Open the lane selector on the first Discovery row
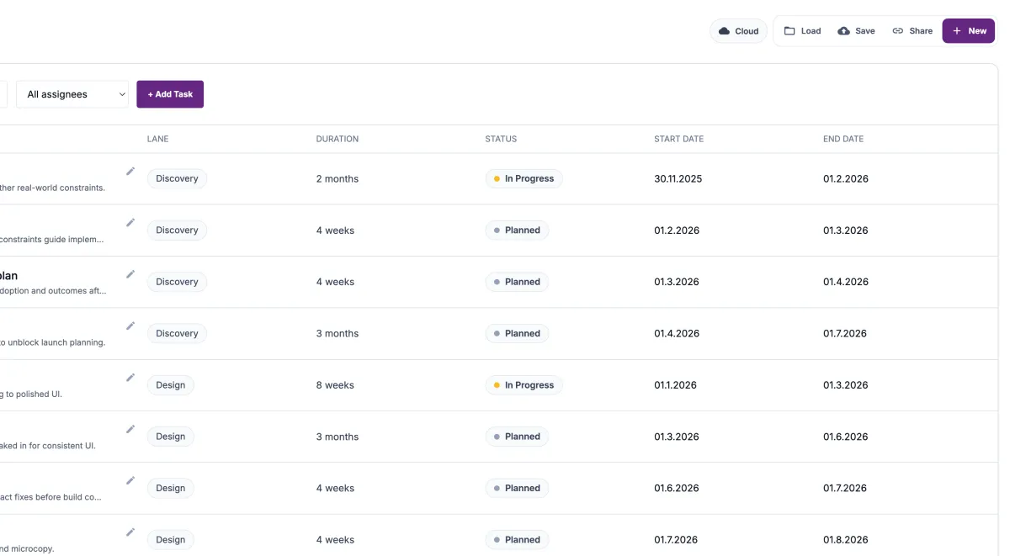1010x556 pixels. click(177, 178)
